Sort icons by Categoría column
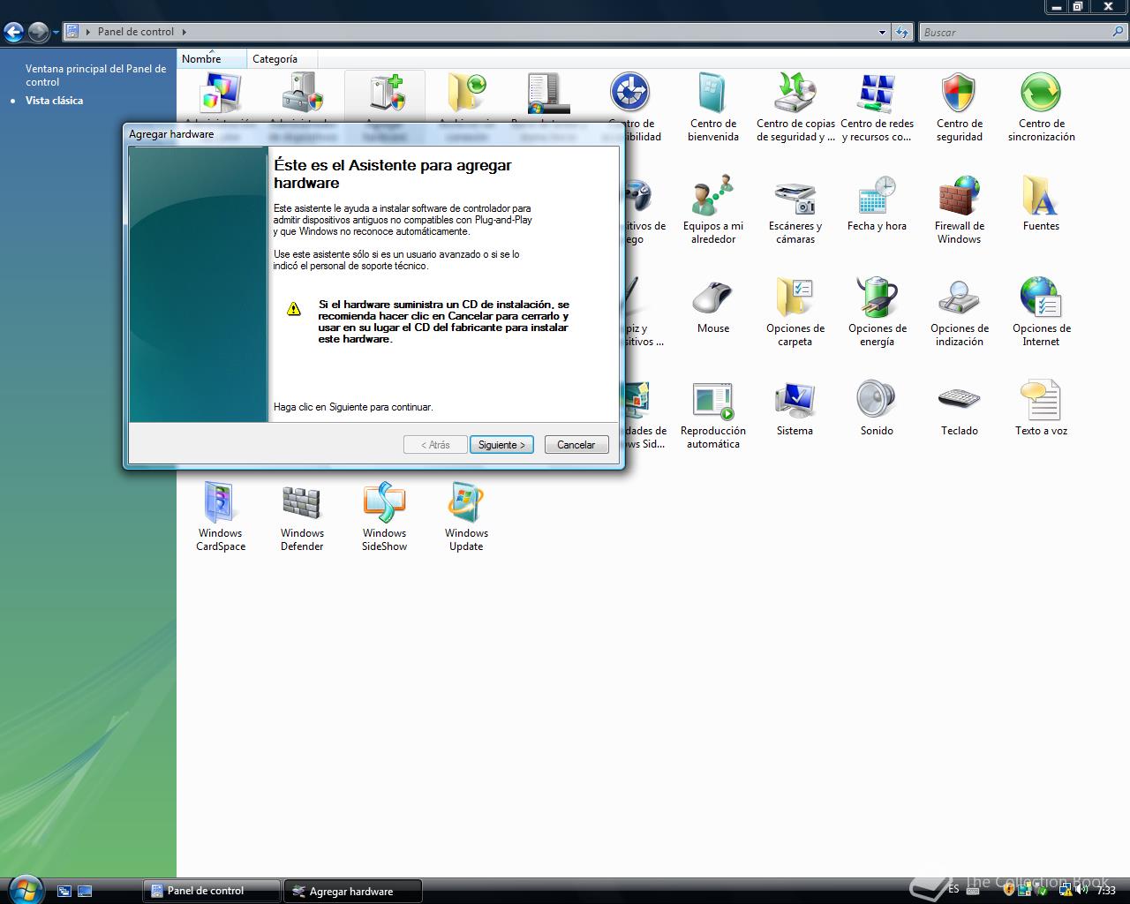The width and height of the screenshot is (1130, 904). pyautogui.click(x=282, y=59)
